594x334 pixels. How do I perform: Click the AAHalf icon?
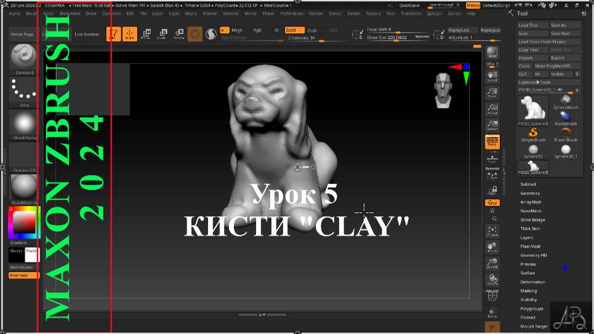click(492, 126)
